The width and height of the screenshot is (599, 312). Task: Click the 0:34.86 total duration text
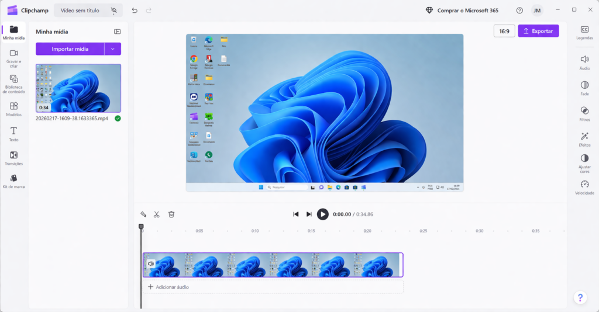(365, 214)
